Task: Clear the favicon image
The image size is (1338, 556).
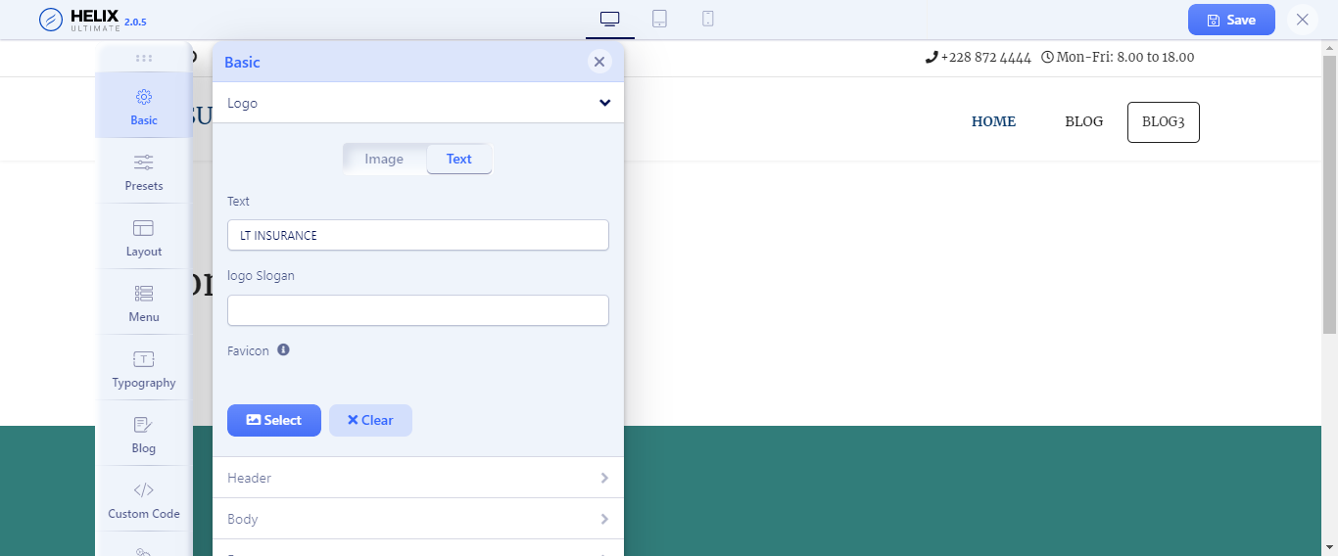Action: pyautogui.click(x=370, y=420)
